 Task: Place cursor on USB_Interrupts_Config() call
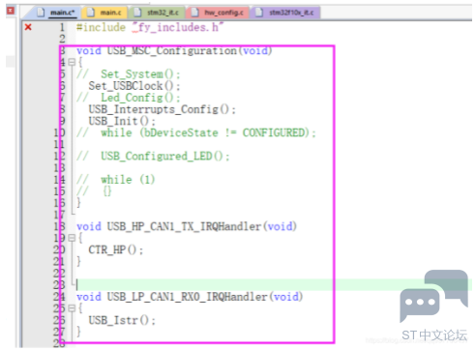coord(163,109)
